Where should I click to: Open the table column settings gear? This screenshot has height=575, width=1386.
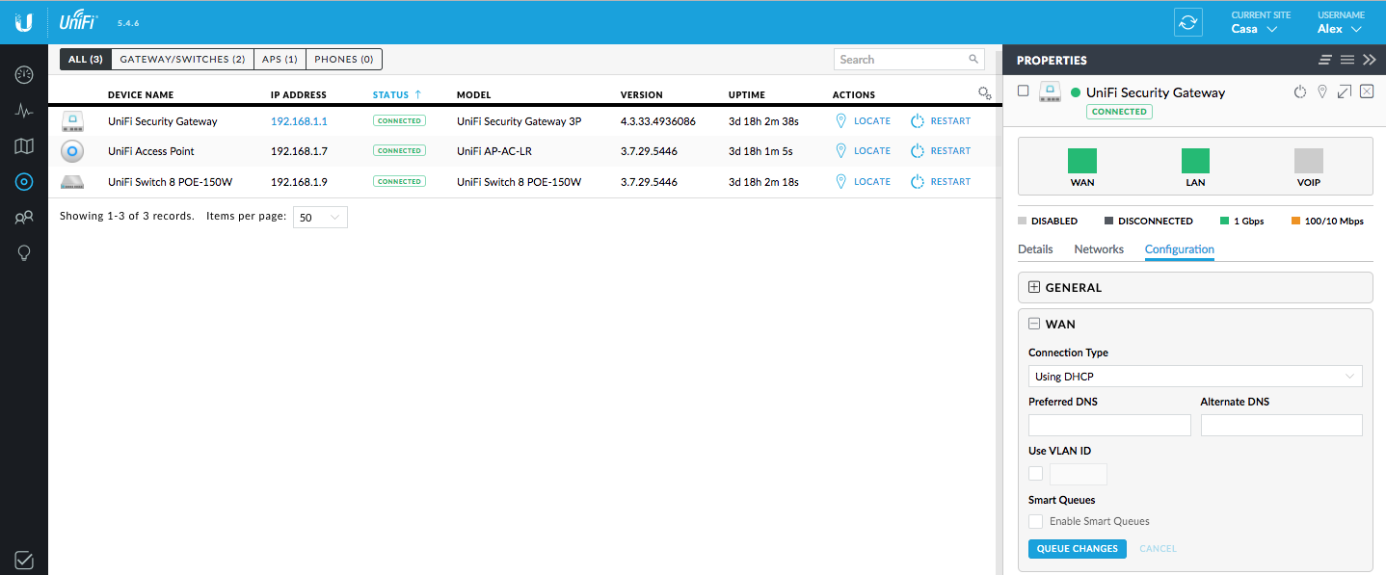[x=984, y=93]
